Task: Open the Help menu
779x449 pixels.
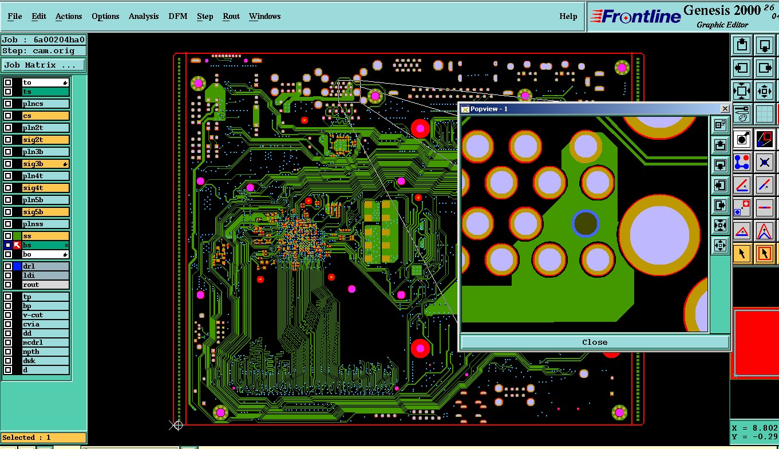Action: [x=568, y=16]
